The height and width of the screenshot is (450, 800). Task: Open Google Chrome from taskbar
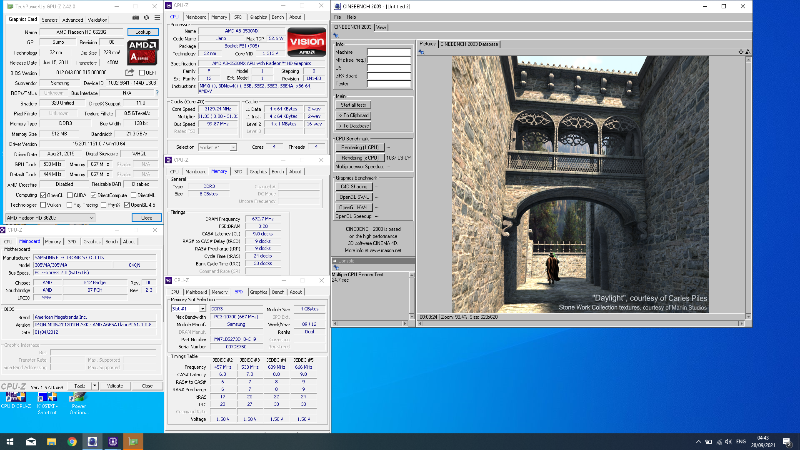(72, 442)
